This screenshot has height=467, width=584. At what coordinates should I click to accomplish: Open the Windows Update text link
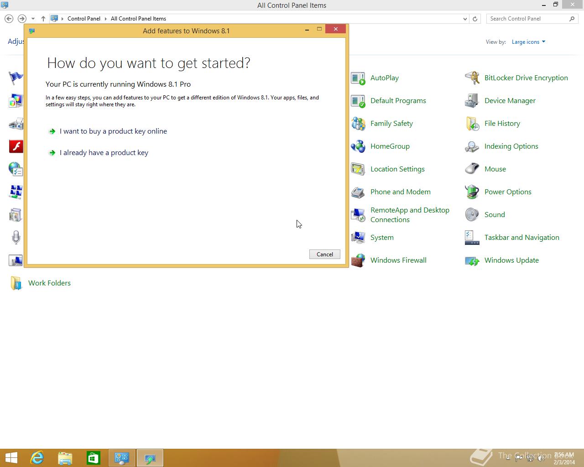pyautogui.click(x=511, y=260)
